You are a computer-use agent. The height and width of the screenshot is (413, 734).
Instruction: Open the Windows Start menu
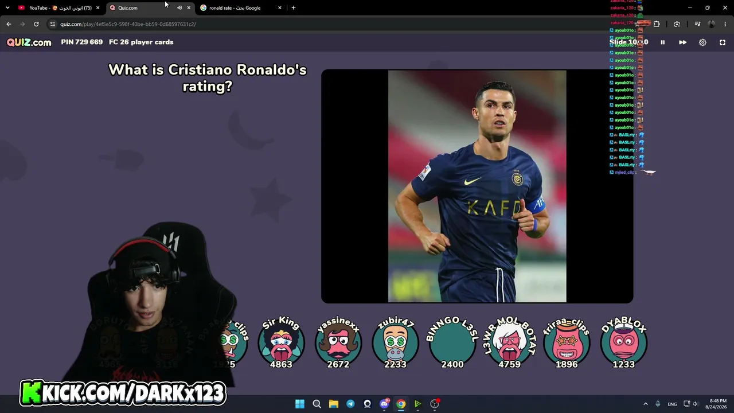pos(300,404)
